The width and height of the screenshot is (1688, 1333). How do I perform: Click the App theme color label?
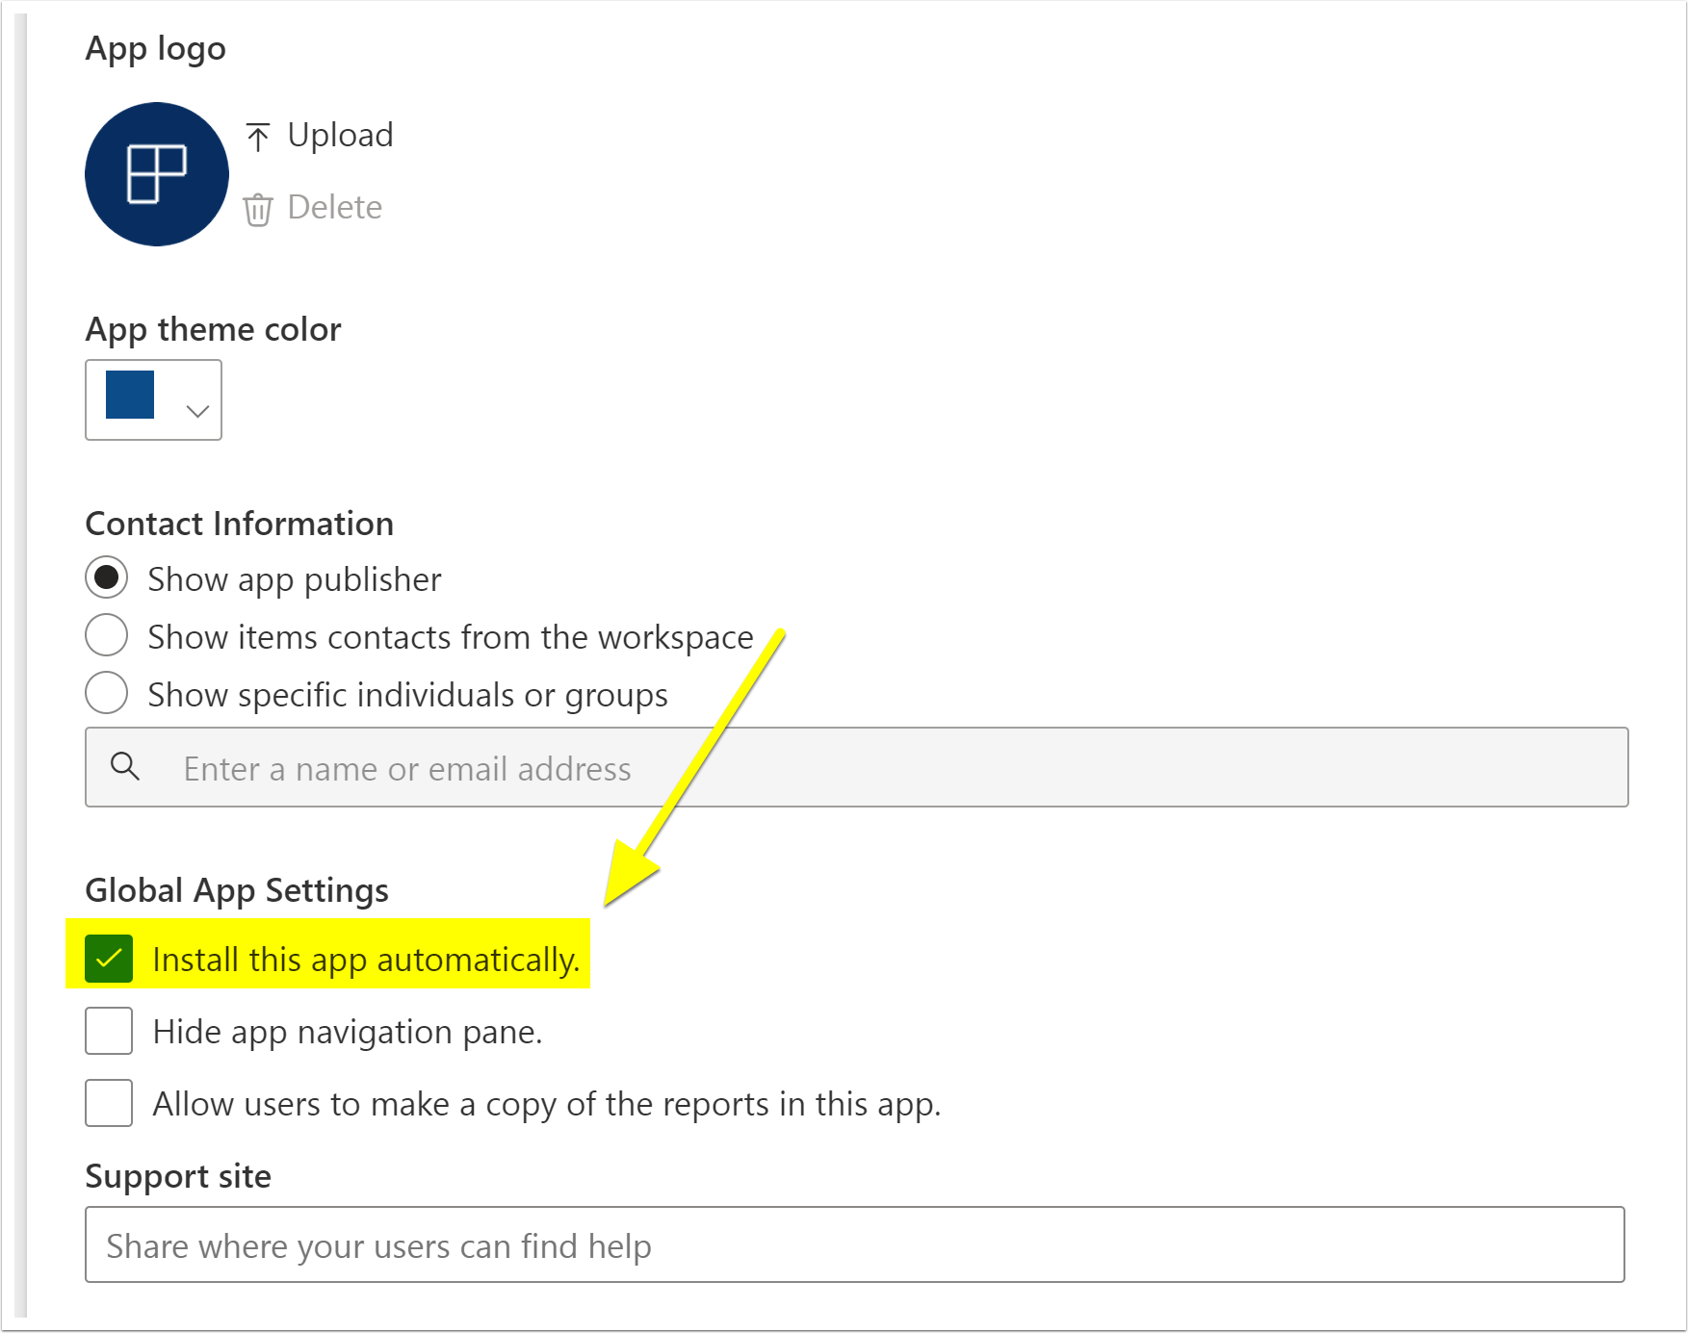[x=213, y=330]
